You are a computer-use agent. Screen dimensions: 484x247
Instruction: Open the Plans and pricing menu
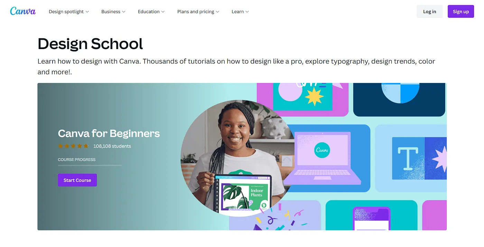click(x=198, y=11)
